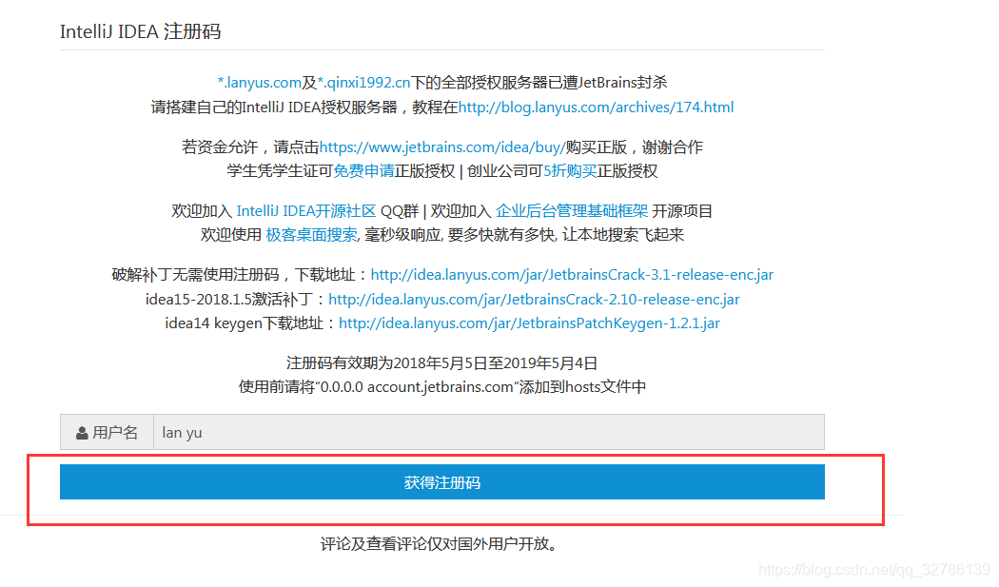
Task: Click the 5折购买 startup discount link
Action: [x=570, y=171]
